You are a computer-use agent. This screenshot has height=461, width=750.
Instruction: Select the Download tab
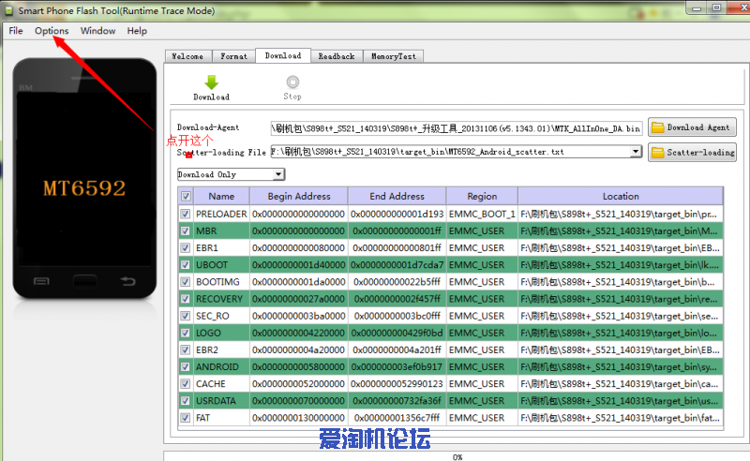283,55
